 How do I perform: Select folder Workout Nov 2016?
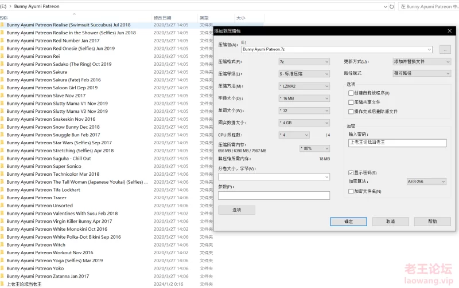coord(50,253)
